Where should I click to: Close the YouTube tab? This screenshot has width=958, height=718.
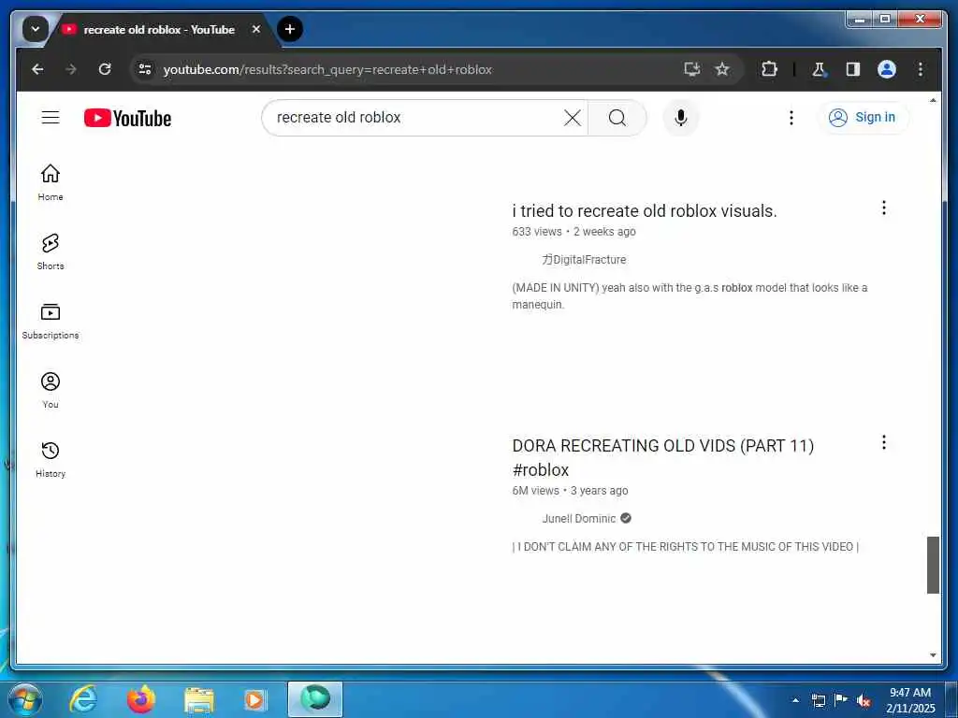pos(256,29)
